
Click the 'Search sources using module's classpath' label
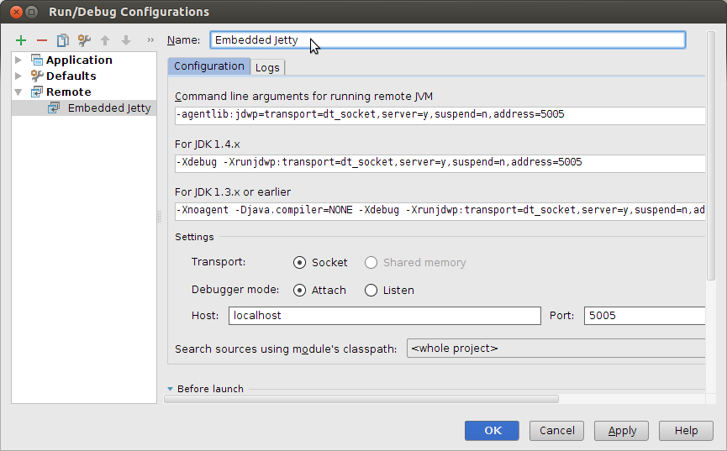click(286, 349)
